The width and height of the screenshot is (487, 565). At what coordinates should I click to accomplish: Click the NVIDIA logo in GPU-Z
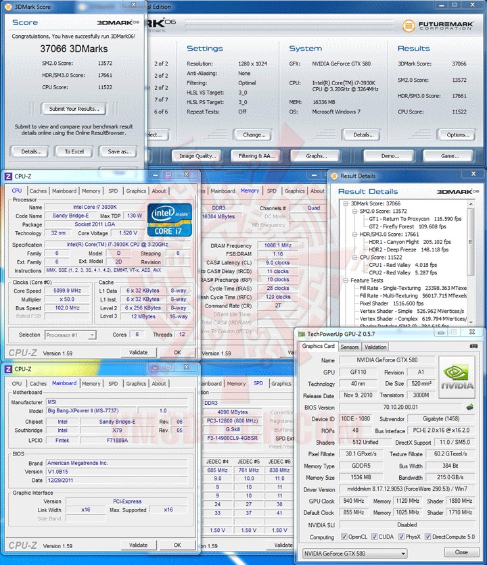pos(457,377)
